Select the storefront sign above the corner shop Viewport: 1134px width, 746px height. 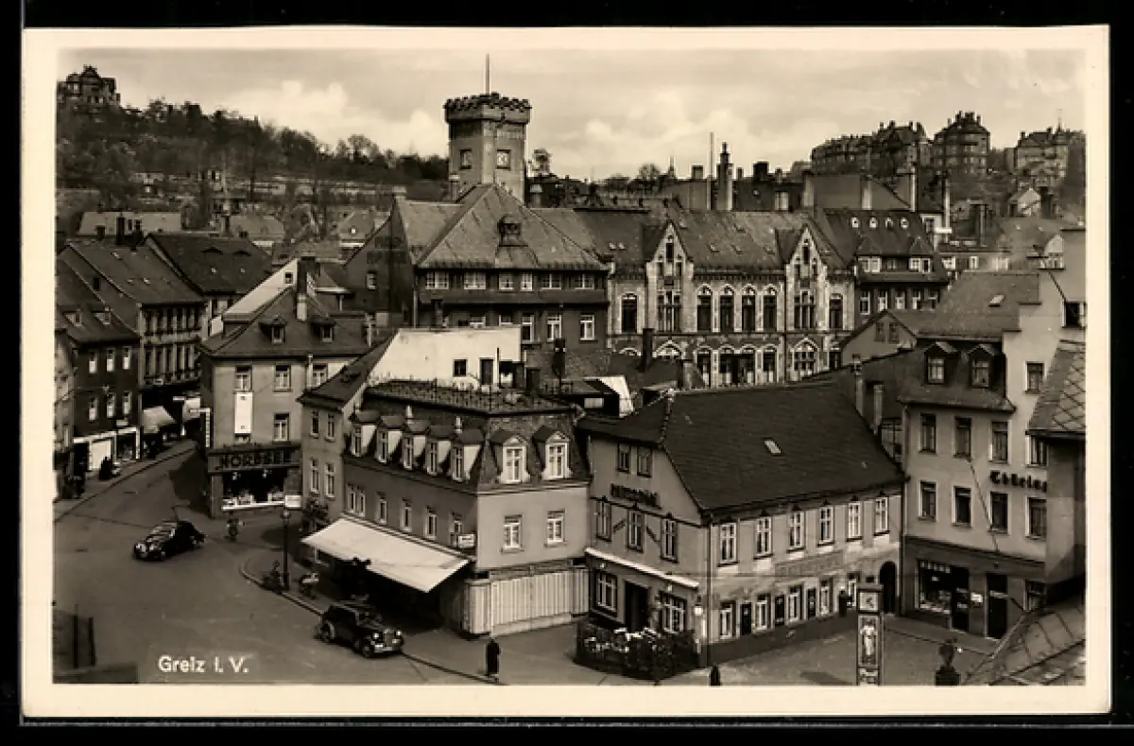(253, 459)
